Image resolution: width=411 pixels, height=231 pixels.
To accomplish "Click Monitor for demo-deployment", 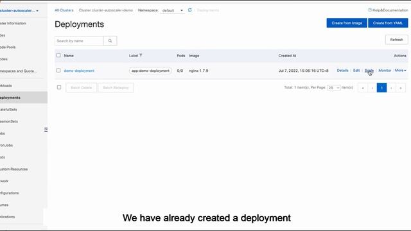I will [385, 71].
